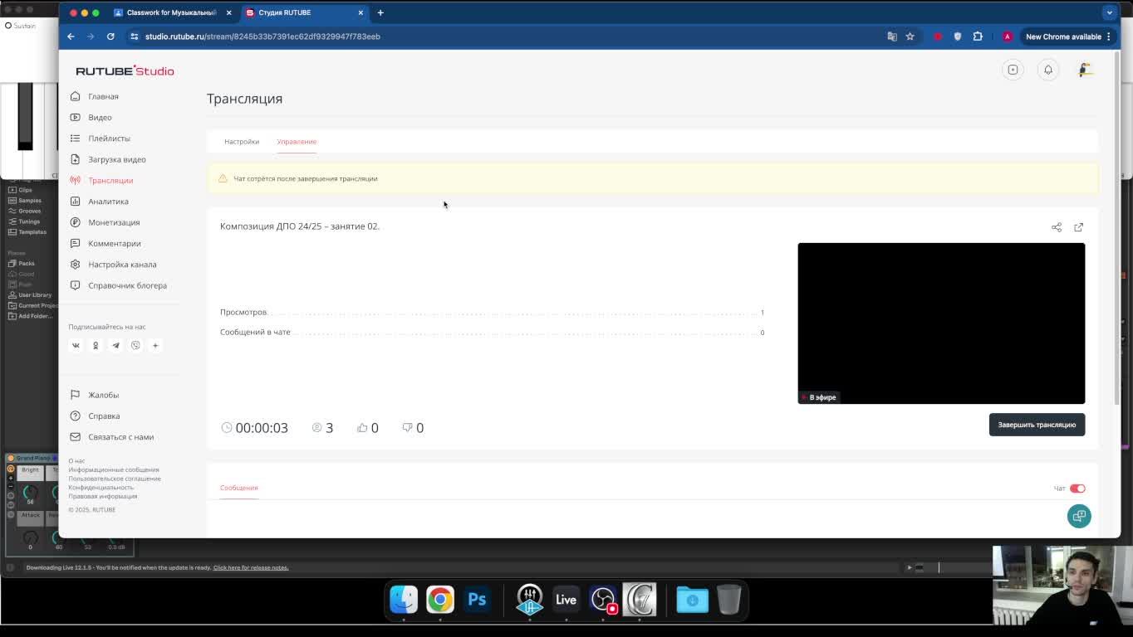Open the Odnoklassniki social link
Screen dimensions: 1133x637
(x=96, y=346)
